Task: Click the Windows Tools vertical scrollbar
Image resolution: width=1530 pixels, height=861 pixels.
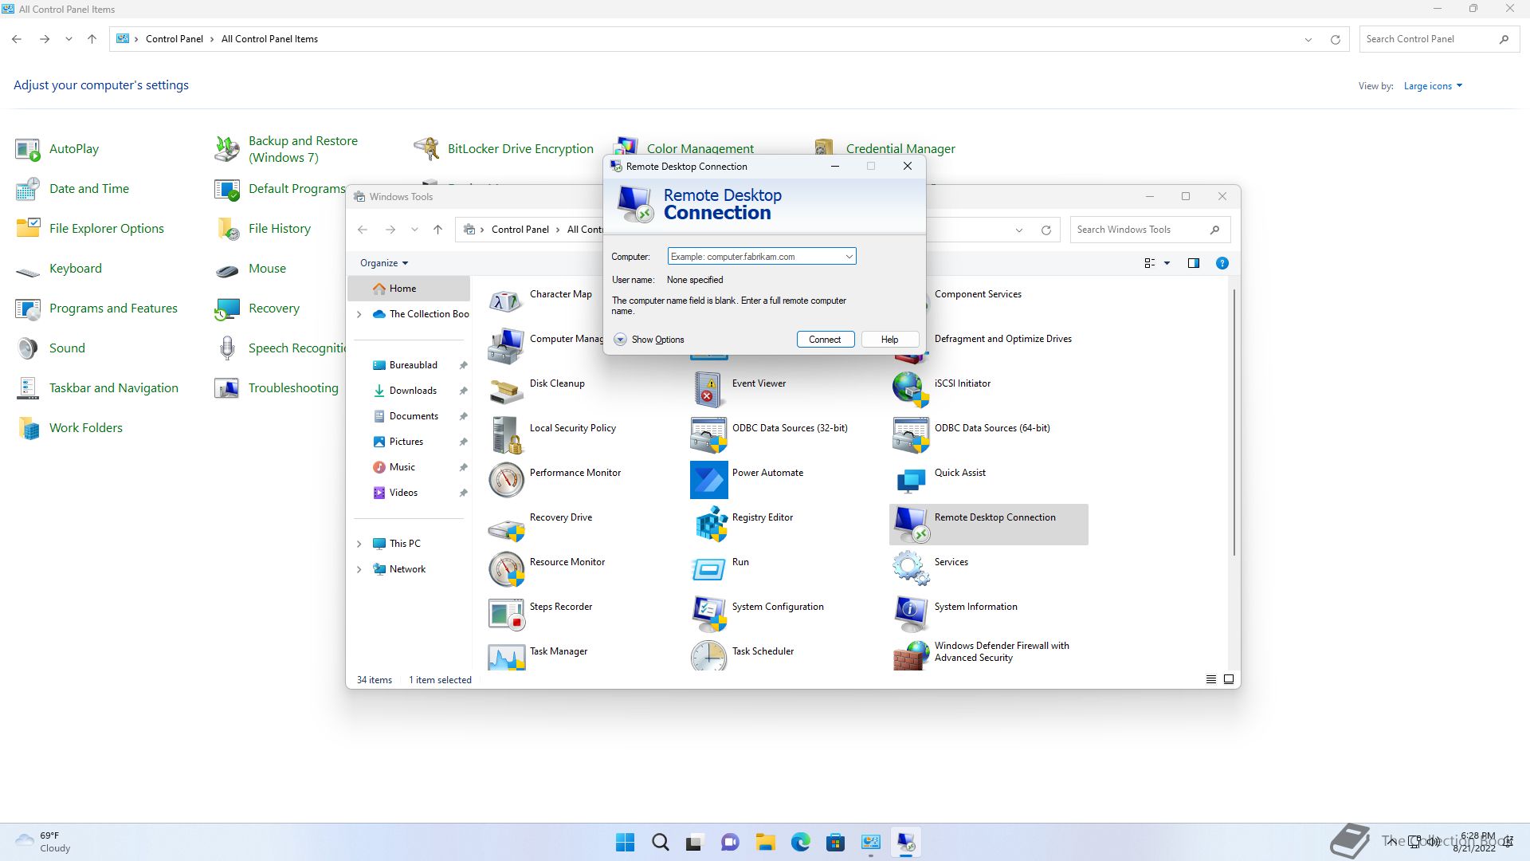Action: 1234,423
